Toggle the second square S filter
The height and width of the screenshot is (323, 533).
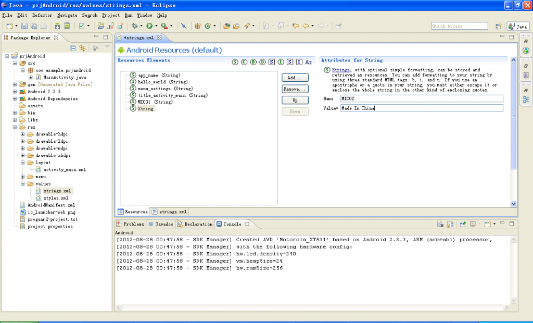coord(289,62)
